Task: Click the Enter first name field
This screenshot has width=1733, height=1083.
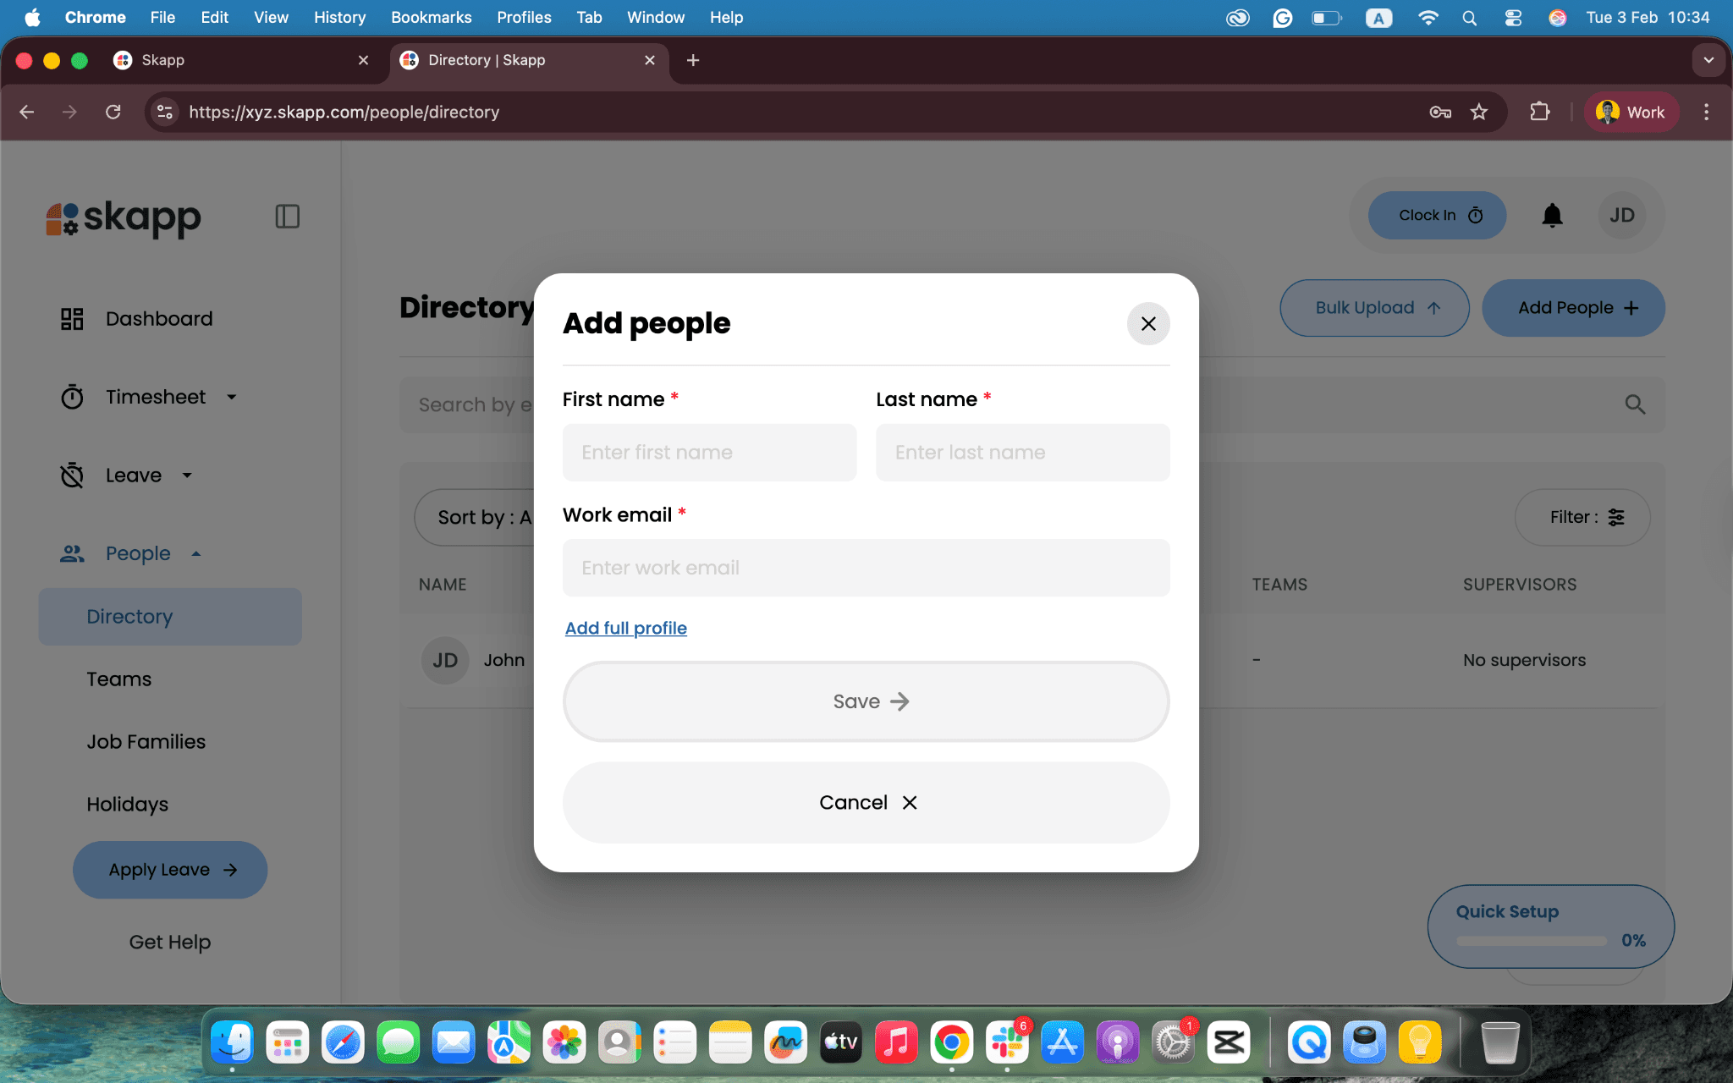Action: tap(709, 453)
